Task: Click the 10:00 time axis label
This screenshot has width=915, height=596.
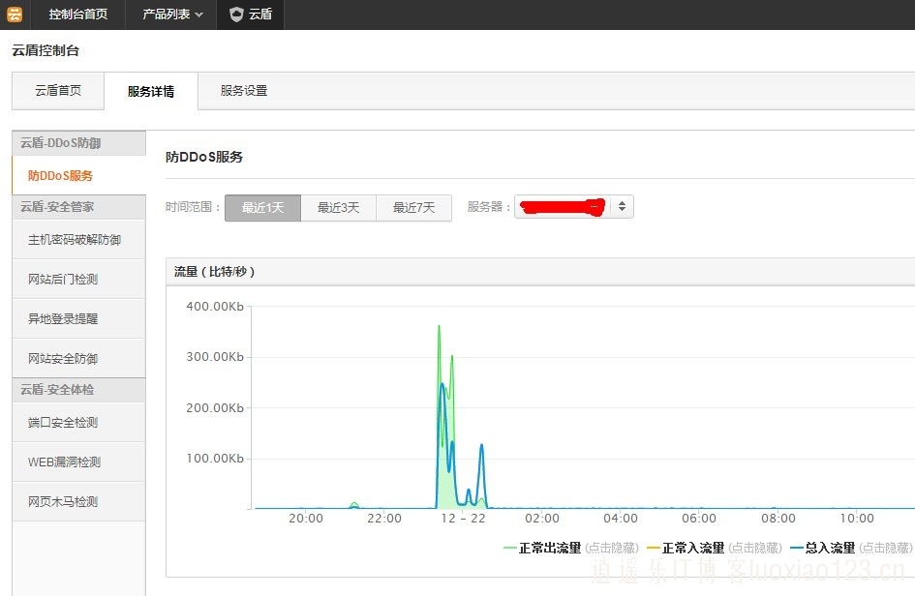Action: pos(857,518)
